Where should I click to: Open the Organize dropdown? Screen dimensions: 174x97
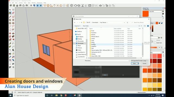[x=77, y=26]
